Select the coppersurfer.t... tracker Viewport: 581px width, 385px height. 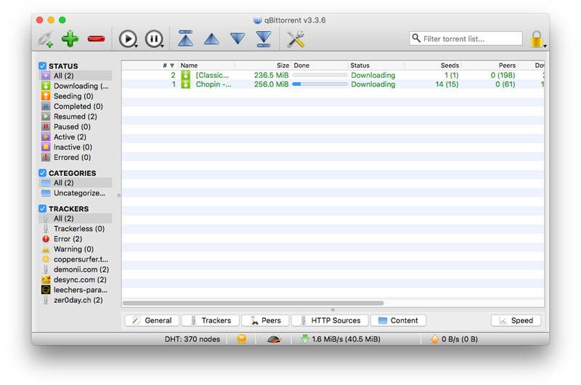(76, 259)
